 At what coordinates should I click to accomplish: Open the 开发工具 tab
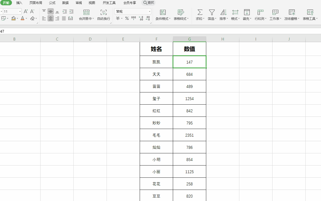pyautogui.click(x=109, y=3)
